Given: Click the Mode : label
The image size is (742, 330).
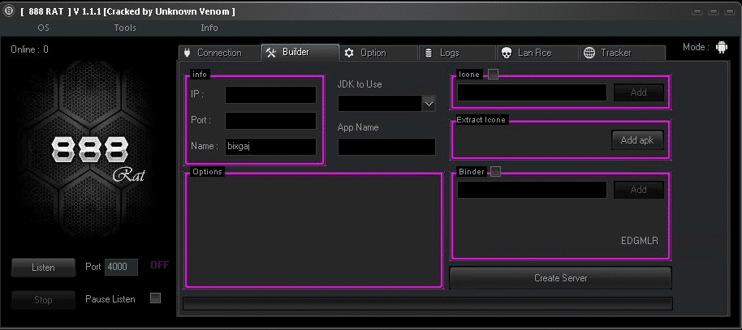Looking at the screenshot, I should 696,47.
